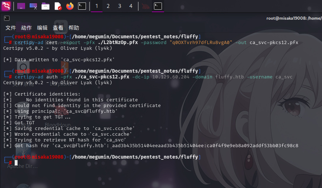
Task: Click the line "Data written to 'ca_svc-pkcs12.pfx'"
Action: (x=59, y=60)
